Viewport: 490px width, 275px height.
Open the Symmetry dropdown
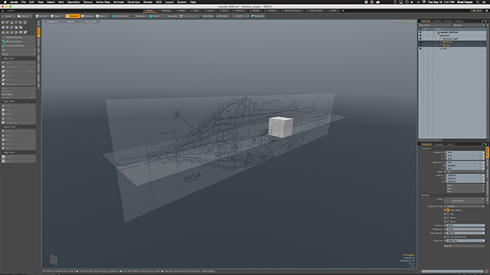pyautogui.click(x=139, y=16)
